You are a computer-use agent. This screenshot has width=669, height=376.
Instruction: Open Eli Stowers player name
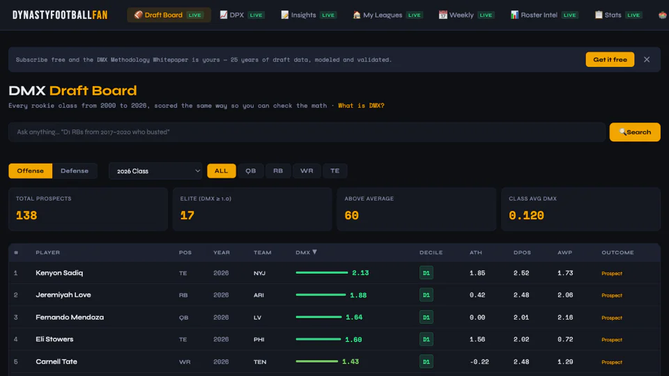[x=54, y=339]
